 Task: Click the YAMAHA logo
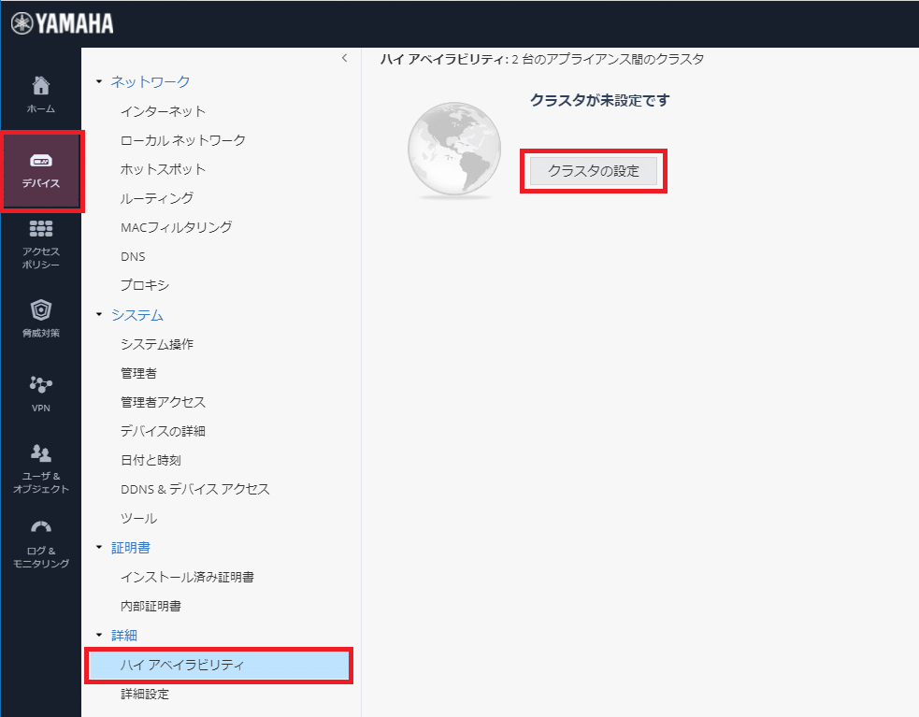(63, 22)
